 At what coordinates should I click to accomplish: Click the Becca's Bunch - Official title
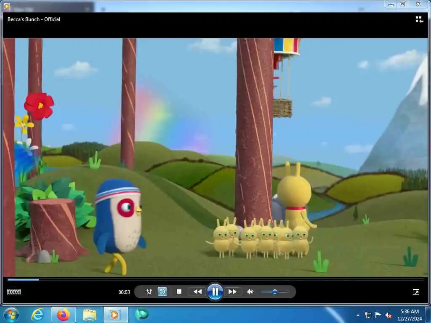point(34,19)
